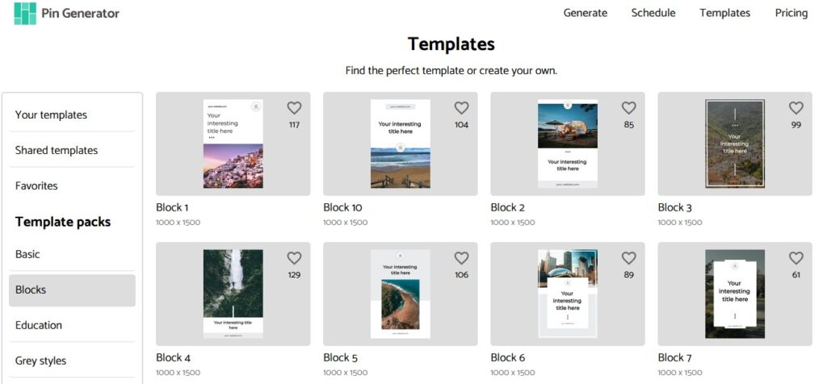Select the Education template pack
This screenshot has width=827, height=384.
[39, 325]
